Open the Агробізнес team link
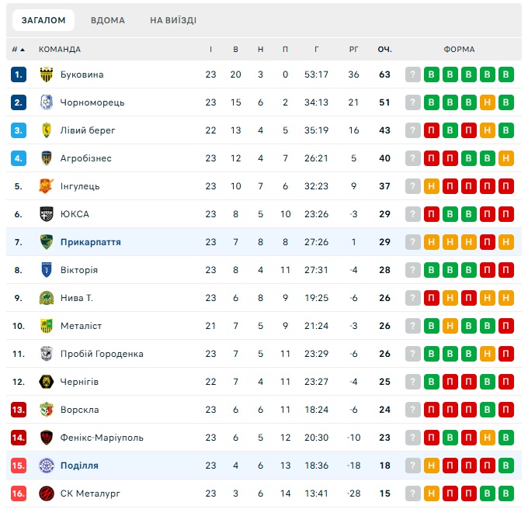The width and height of the screenshot is (528, 509). pyautogui.click(x=86, y=158)
